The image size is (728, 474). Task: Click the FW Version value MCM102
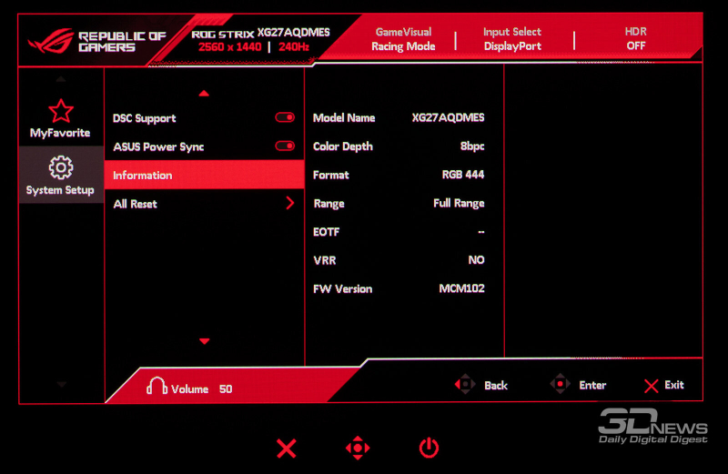(x=462, y=288)
